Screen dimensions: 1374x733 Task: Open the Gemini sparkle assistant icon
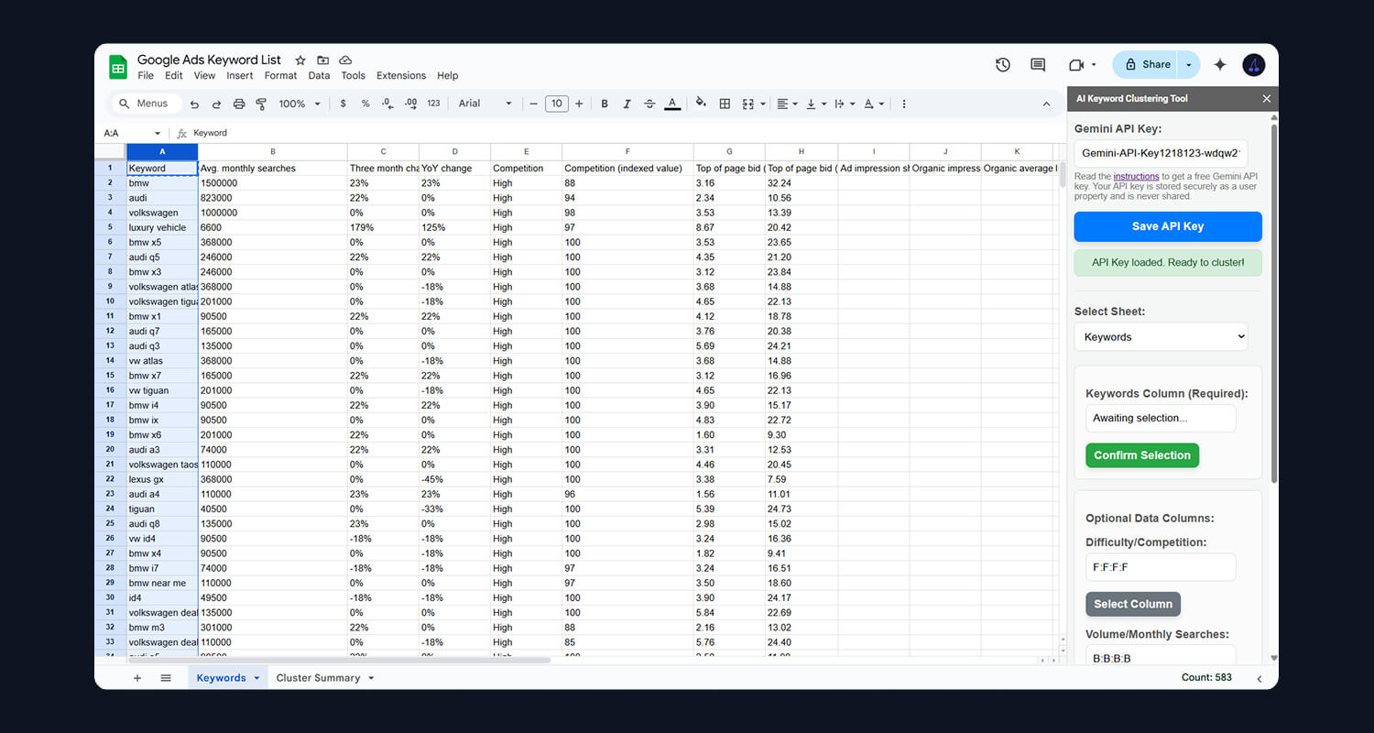tap(1220, 65)
